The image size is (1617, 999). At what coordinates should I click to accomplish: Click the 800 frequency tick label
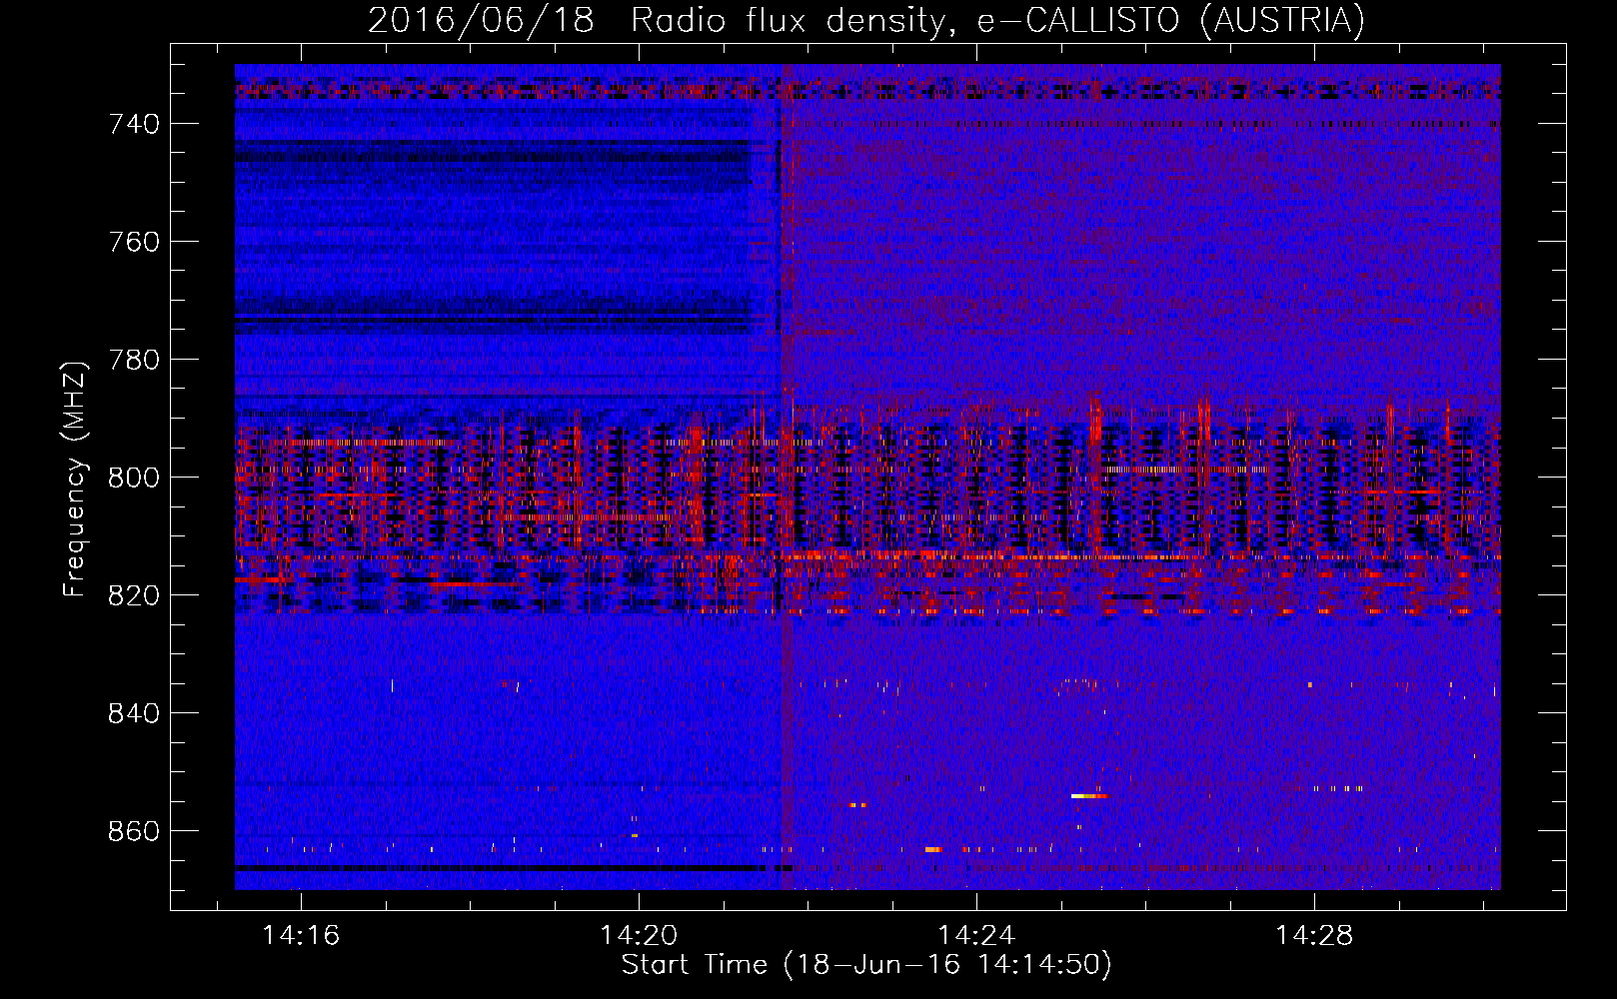click(134, 478)
